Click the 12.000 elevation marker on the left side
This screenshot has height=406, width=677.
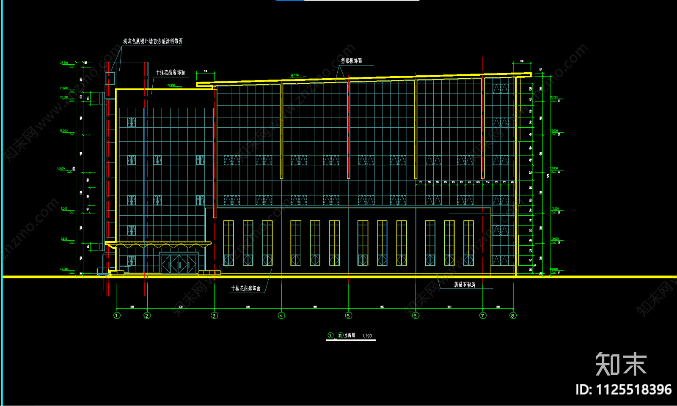66,170
